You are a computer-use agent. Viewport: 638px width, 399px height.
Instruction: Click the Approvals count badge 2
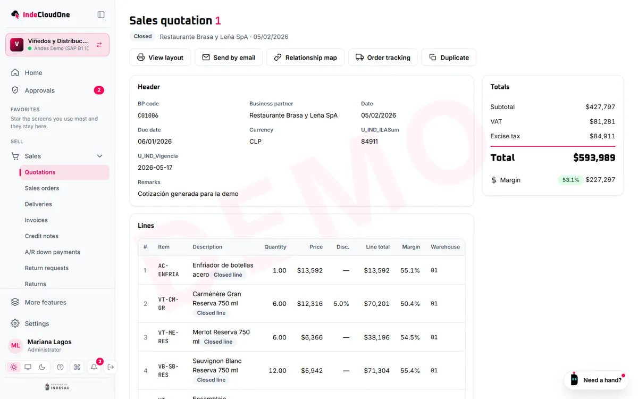coord(99,90)
